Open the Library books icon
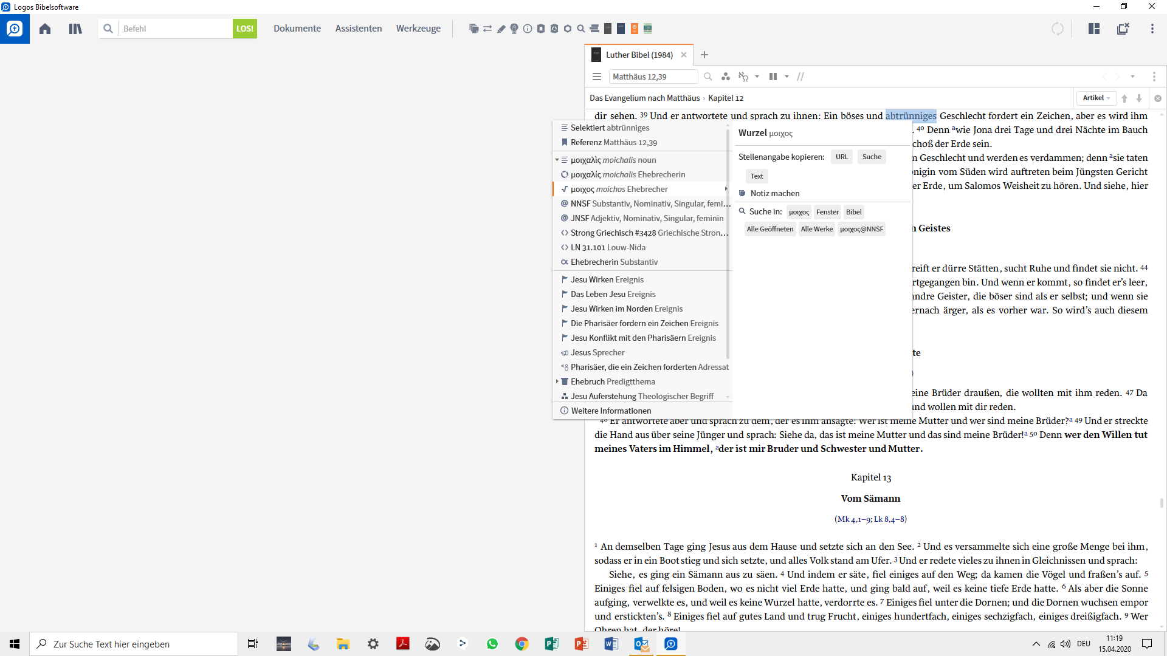Screen dimensions: 1167x656 [75, 29]
